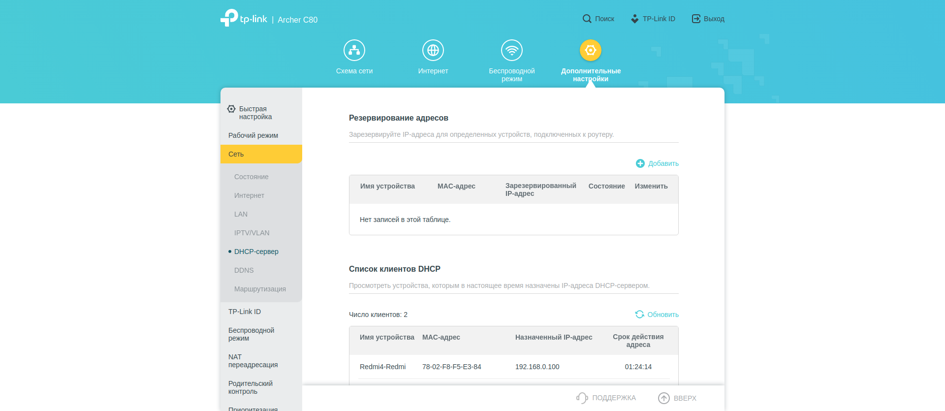The height and width of the screenshot is (411, 945).
Task: Open the TP-Link ID header link
Action: [x=653, y=19]
